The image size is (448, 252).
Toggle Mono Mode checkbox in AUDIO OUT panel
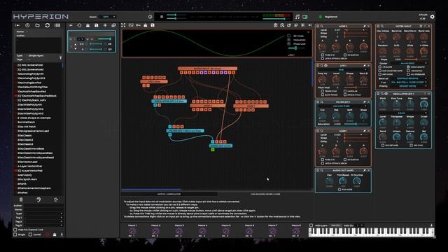coord(339,190)
